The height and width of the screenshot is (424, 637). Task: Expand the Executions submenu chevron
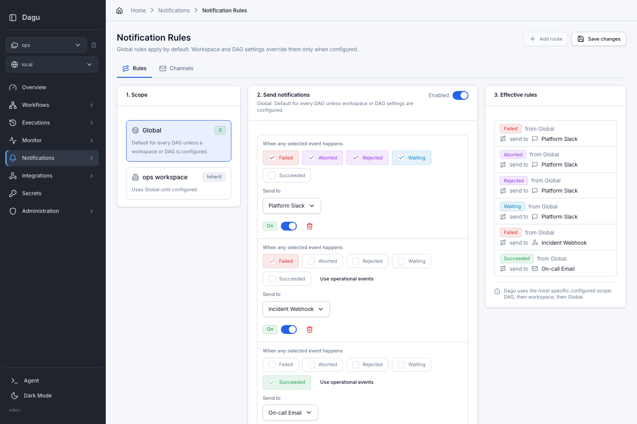point(92,123)
